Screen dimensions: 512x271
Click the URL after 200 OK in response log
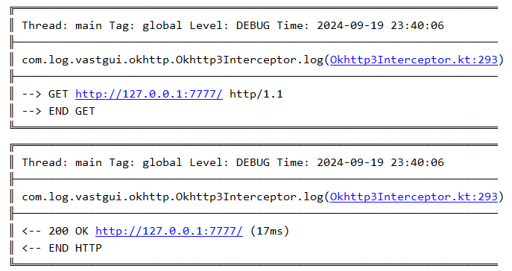click(x=169, y=232)
